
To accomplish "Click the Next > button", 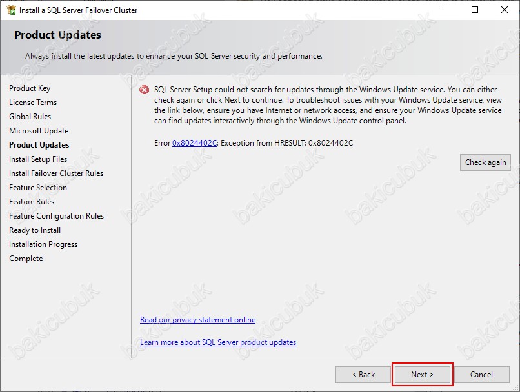I will pos(422,375).
